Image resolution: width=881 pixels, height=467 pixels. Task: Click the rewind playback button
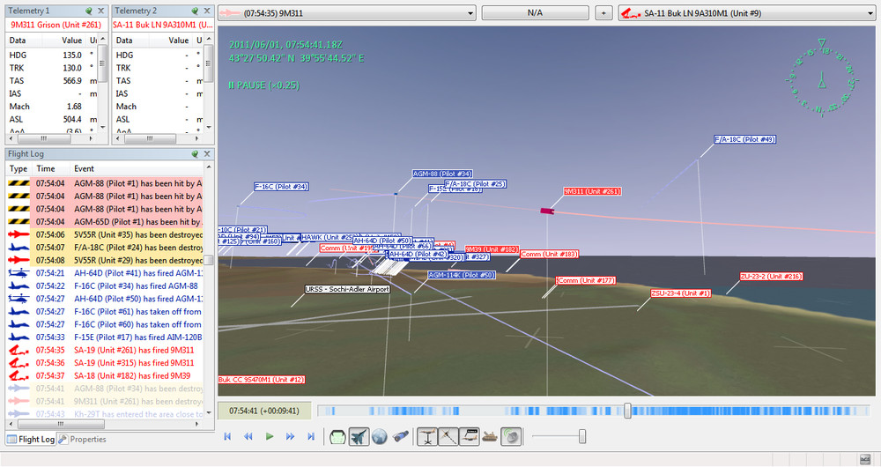point(248,437)
